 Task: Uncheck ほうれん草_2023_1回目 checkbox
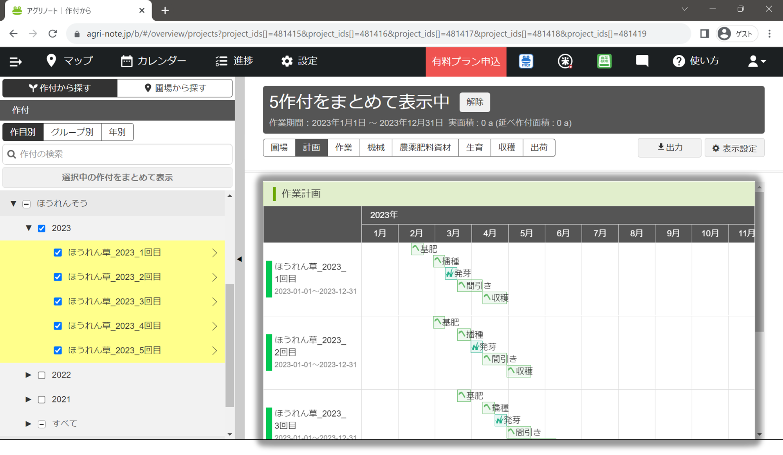[58, 253]
